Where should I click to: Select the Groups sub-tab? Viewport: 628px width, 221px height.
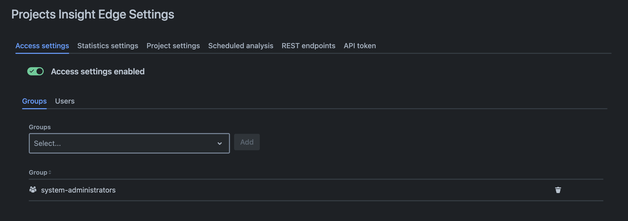[34, 101]
